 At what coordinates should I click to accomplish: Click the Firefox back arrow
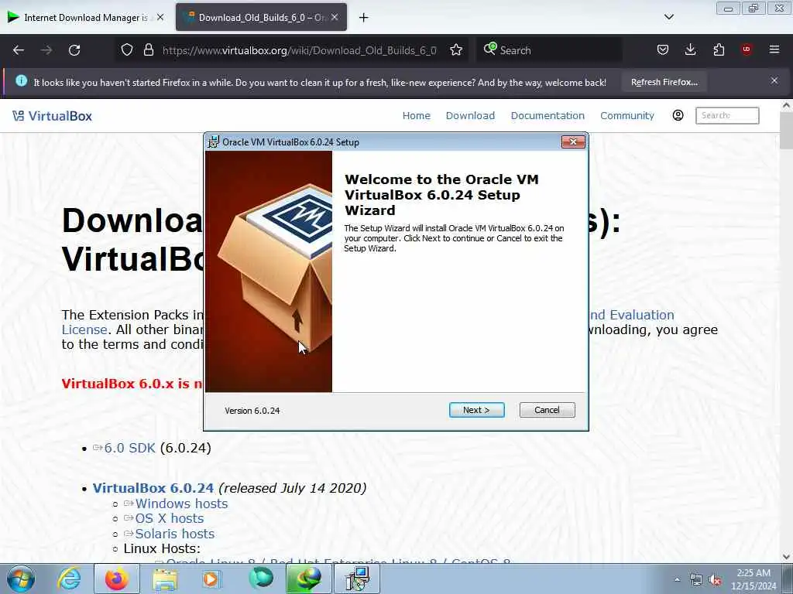tap(19, 50)
